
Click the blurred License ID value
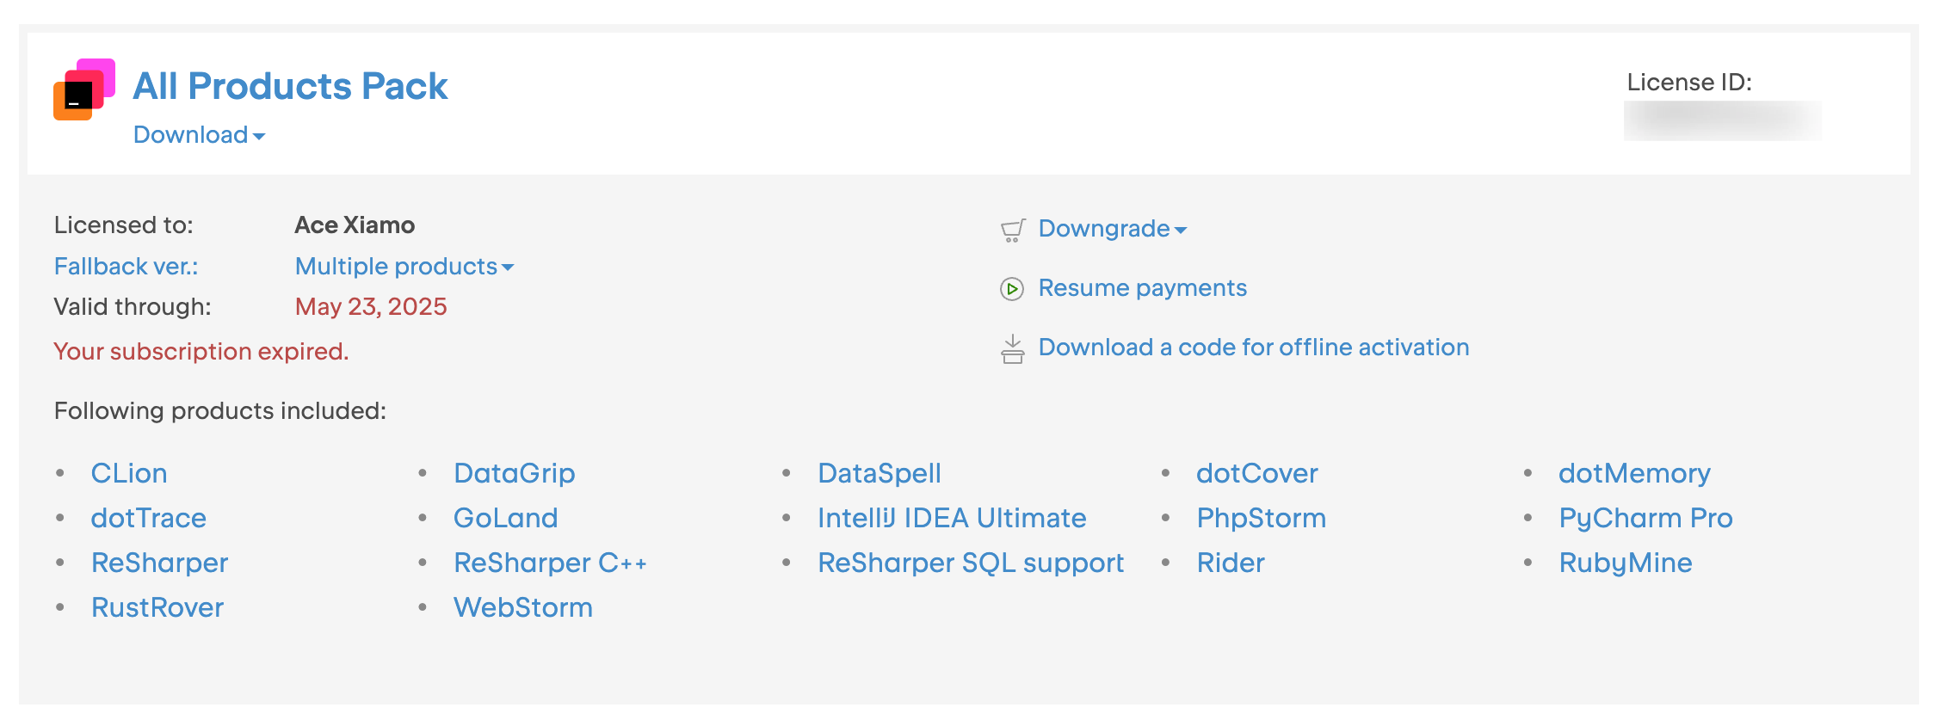[x=1722, y=120]
